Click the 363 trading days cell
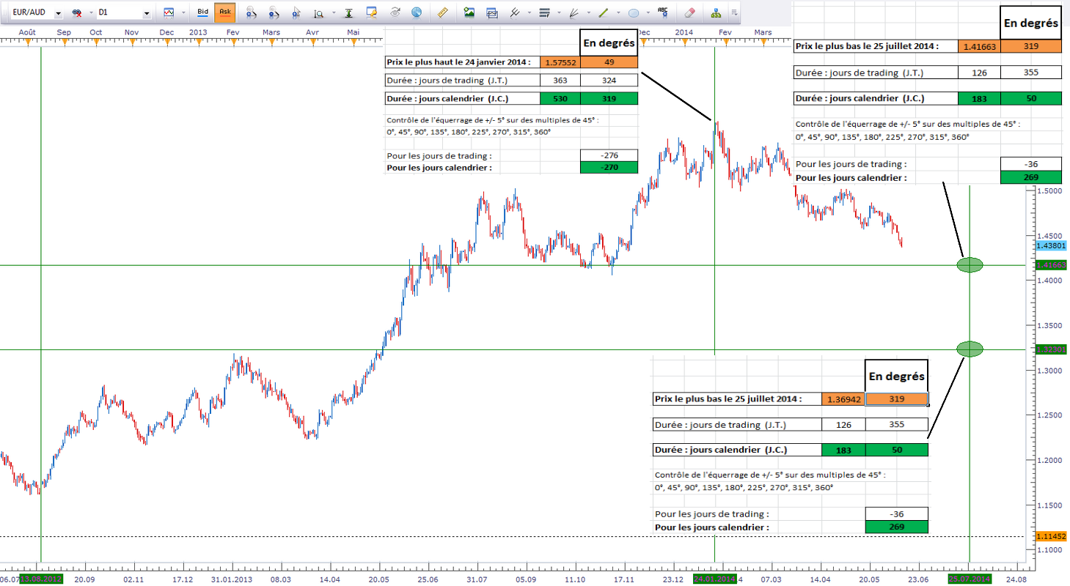 pos(560,81)
